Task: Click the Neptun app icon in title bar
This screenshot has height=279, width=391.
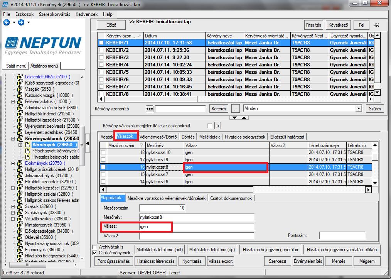Action: point(5,4)
